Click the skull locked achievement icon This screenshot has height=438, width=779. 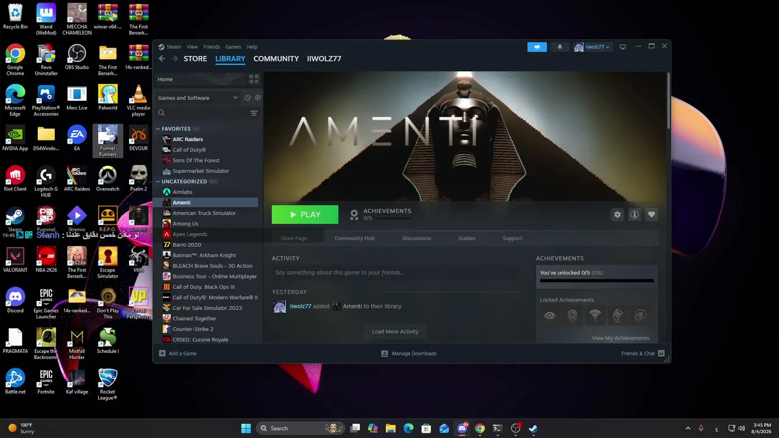pyautogui.click(x=640, y=316)
